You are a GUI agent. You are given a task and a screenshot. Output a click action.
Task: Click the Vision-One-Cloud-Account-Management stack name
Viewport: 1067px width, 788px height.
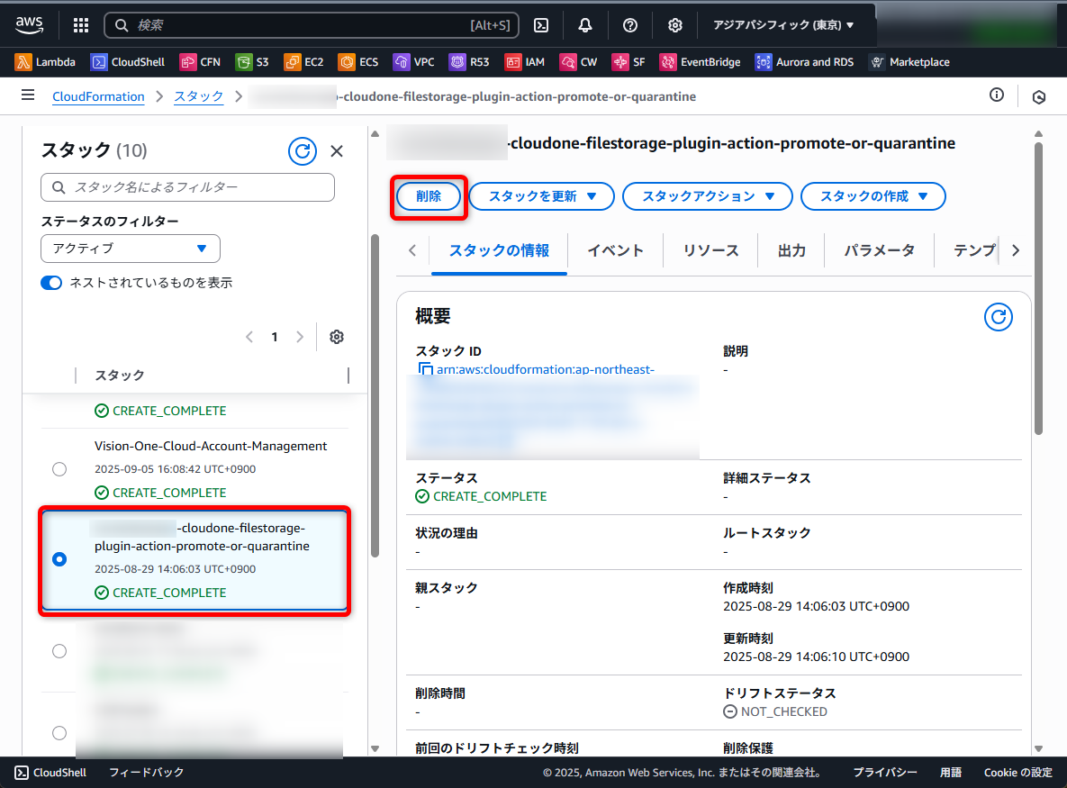211,446
